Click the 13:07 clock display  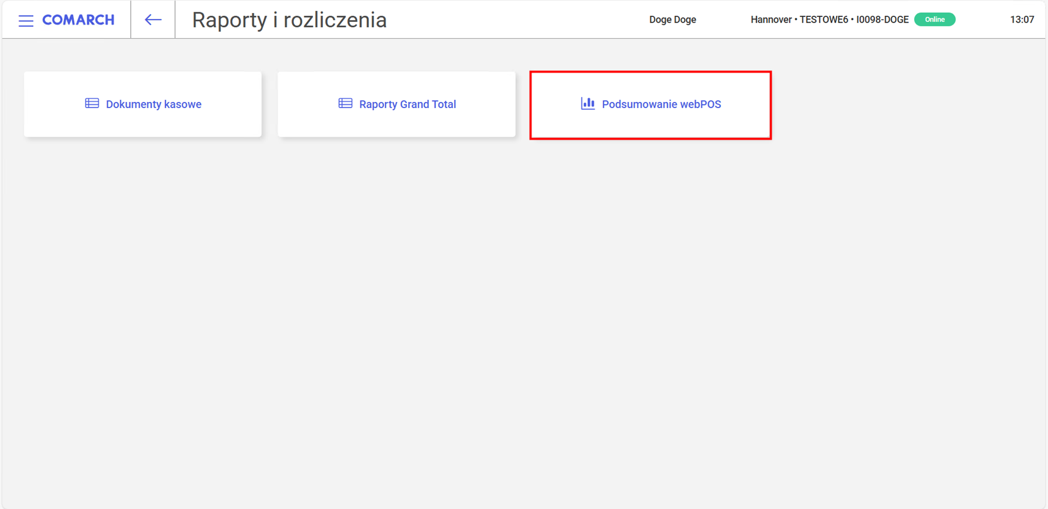1022,20
